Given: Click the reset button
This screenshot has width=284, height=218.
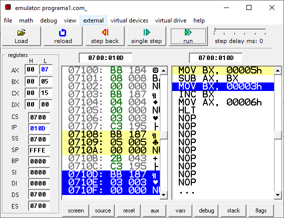Looking at the screenshot, I should 129,210.
